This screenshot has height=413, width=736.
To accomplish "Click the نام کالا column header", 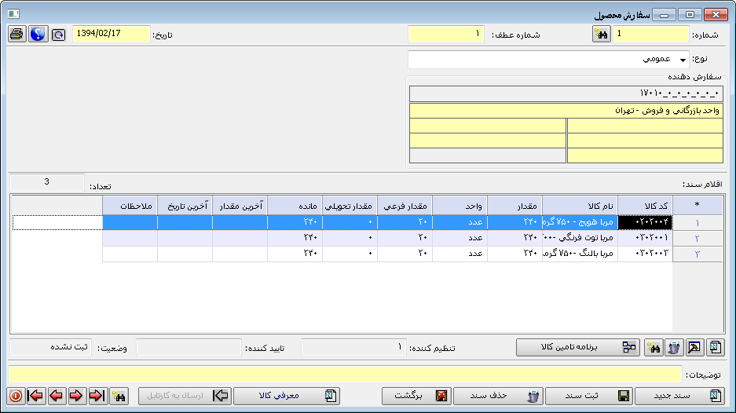I will pyautogui.click(x=580, y=206).
